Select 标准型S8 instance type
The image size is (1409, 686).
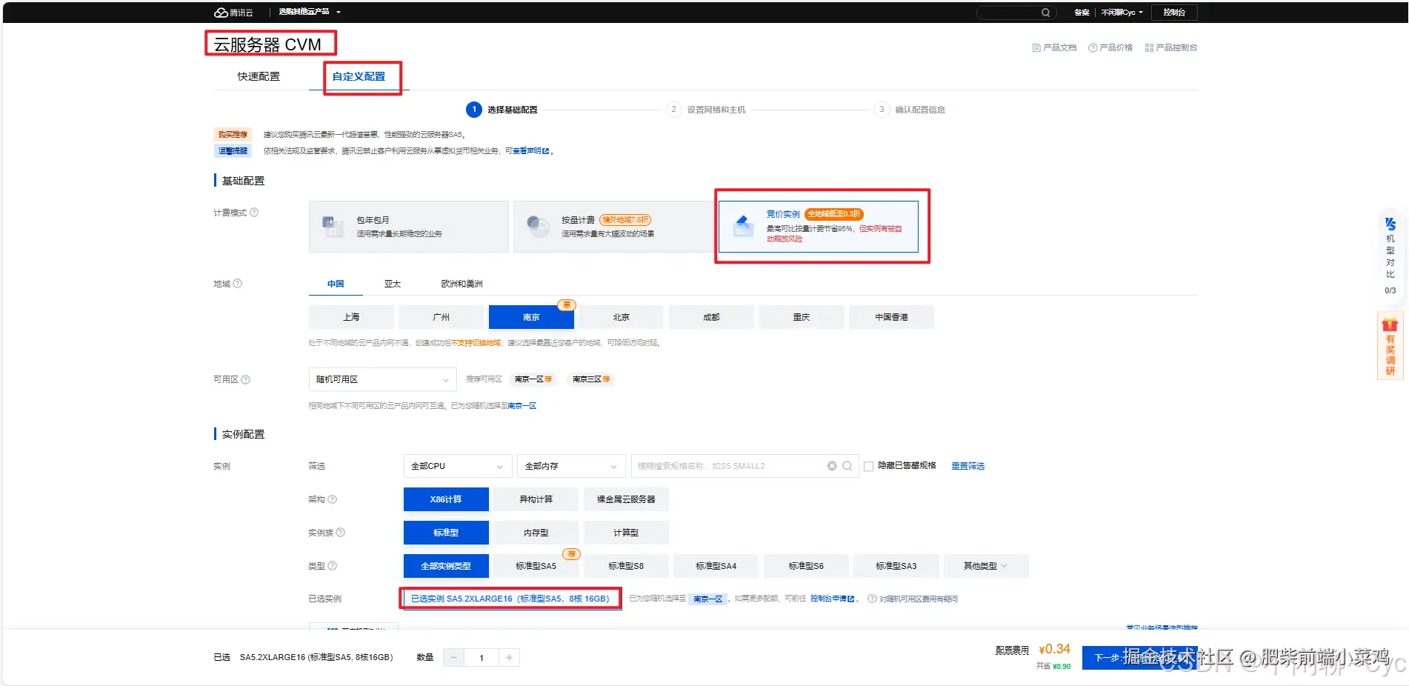point(626,566)
